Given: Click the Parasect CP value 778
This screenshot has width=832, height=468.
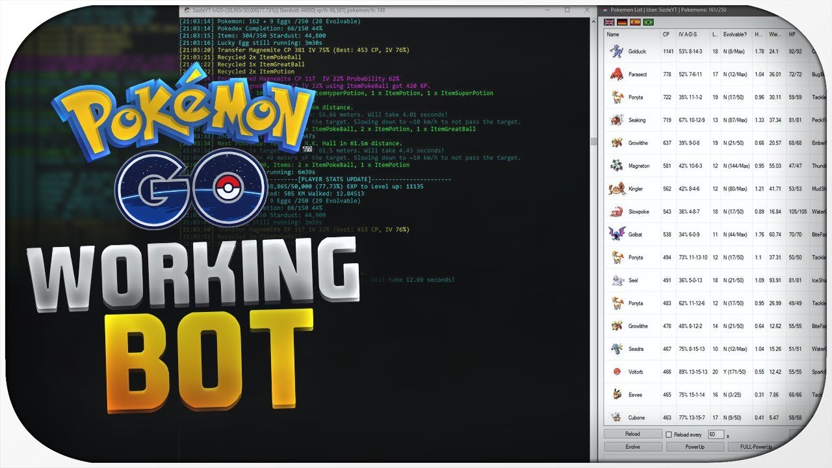Looking at the screenshot, I should coord(666,74).
